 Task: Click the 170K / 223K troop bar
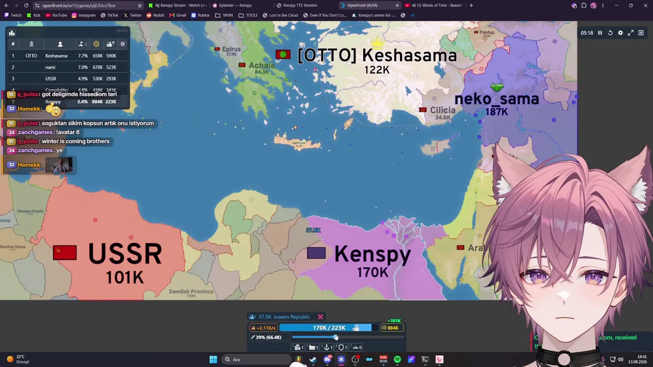point(329,328)
